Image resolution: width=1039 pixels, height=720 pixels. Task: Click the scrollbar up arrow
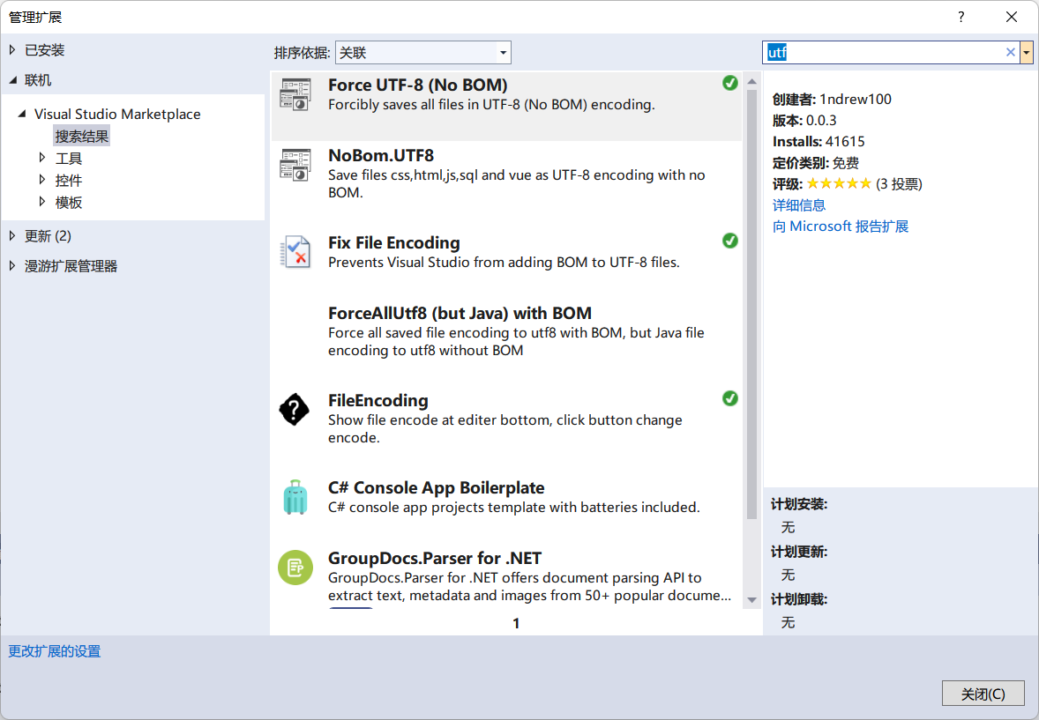click(x=751, y=81)
